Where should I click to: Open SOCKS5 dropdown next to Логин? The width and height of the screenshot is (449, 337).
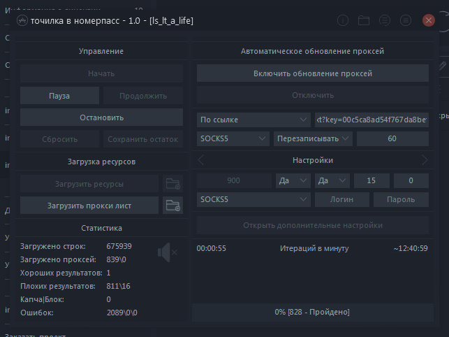[253, 199]
